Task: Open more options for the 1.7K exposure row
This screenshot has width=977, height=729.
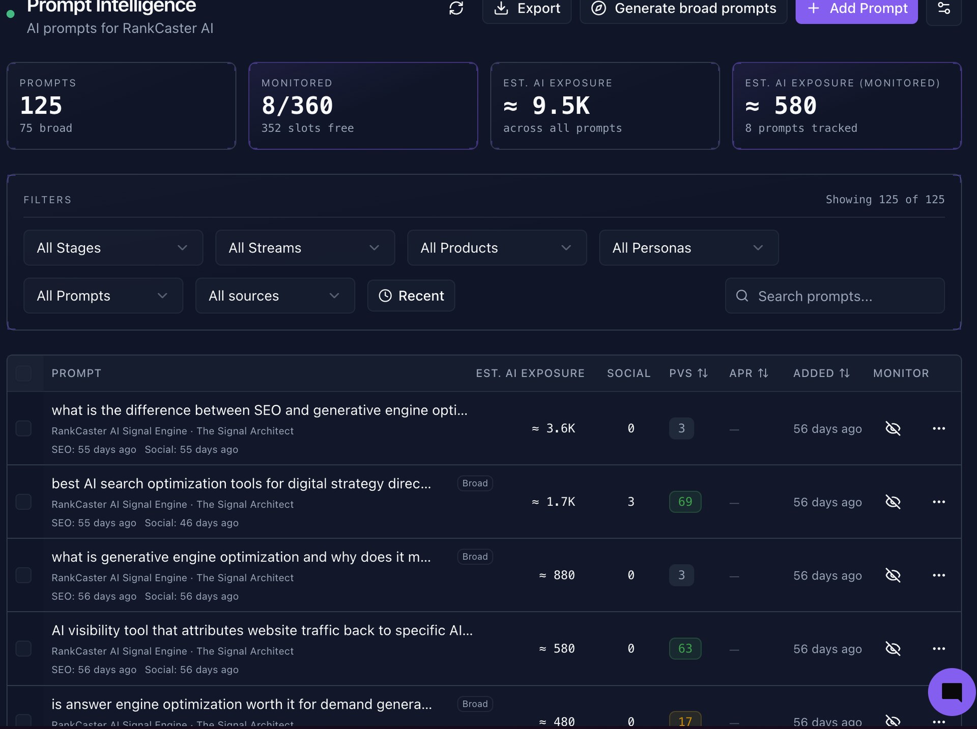Action: pos(939,502)
